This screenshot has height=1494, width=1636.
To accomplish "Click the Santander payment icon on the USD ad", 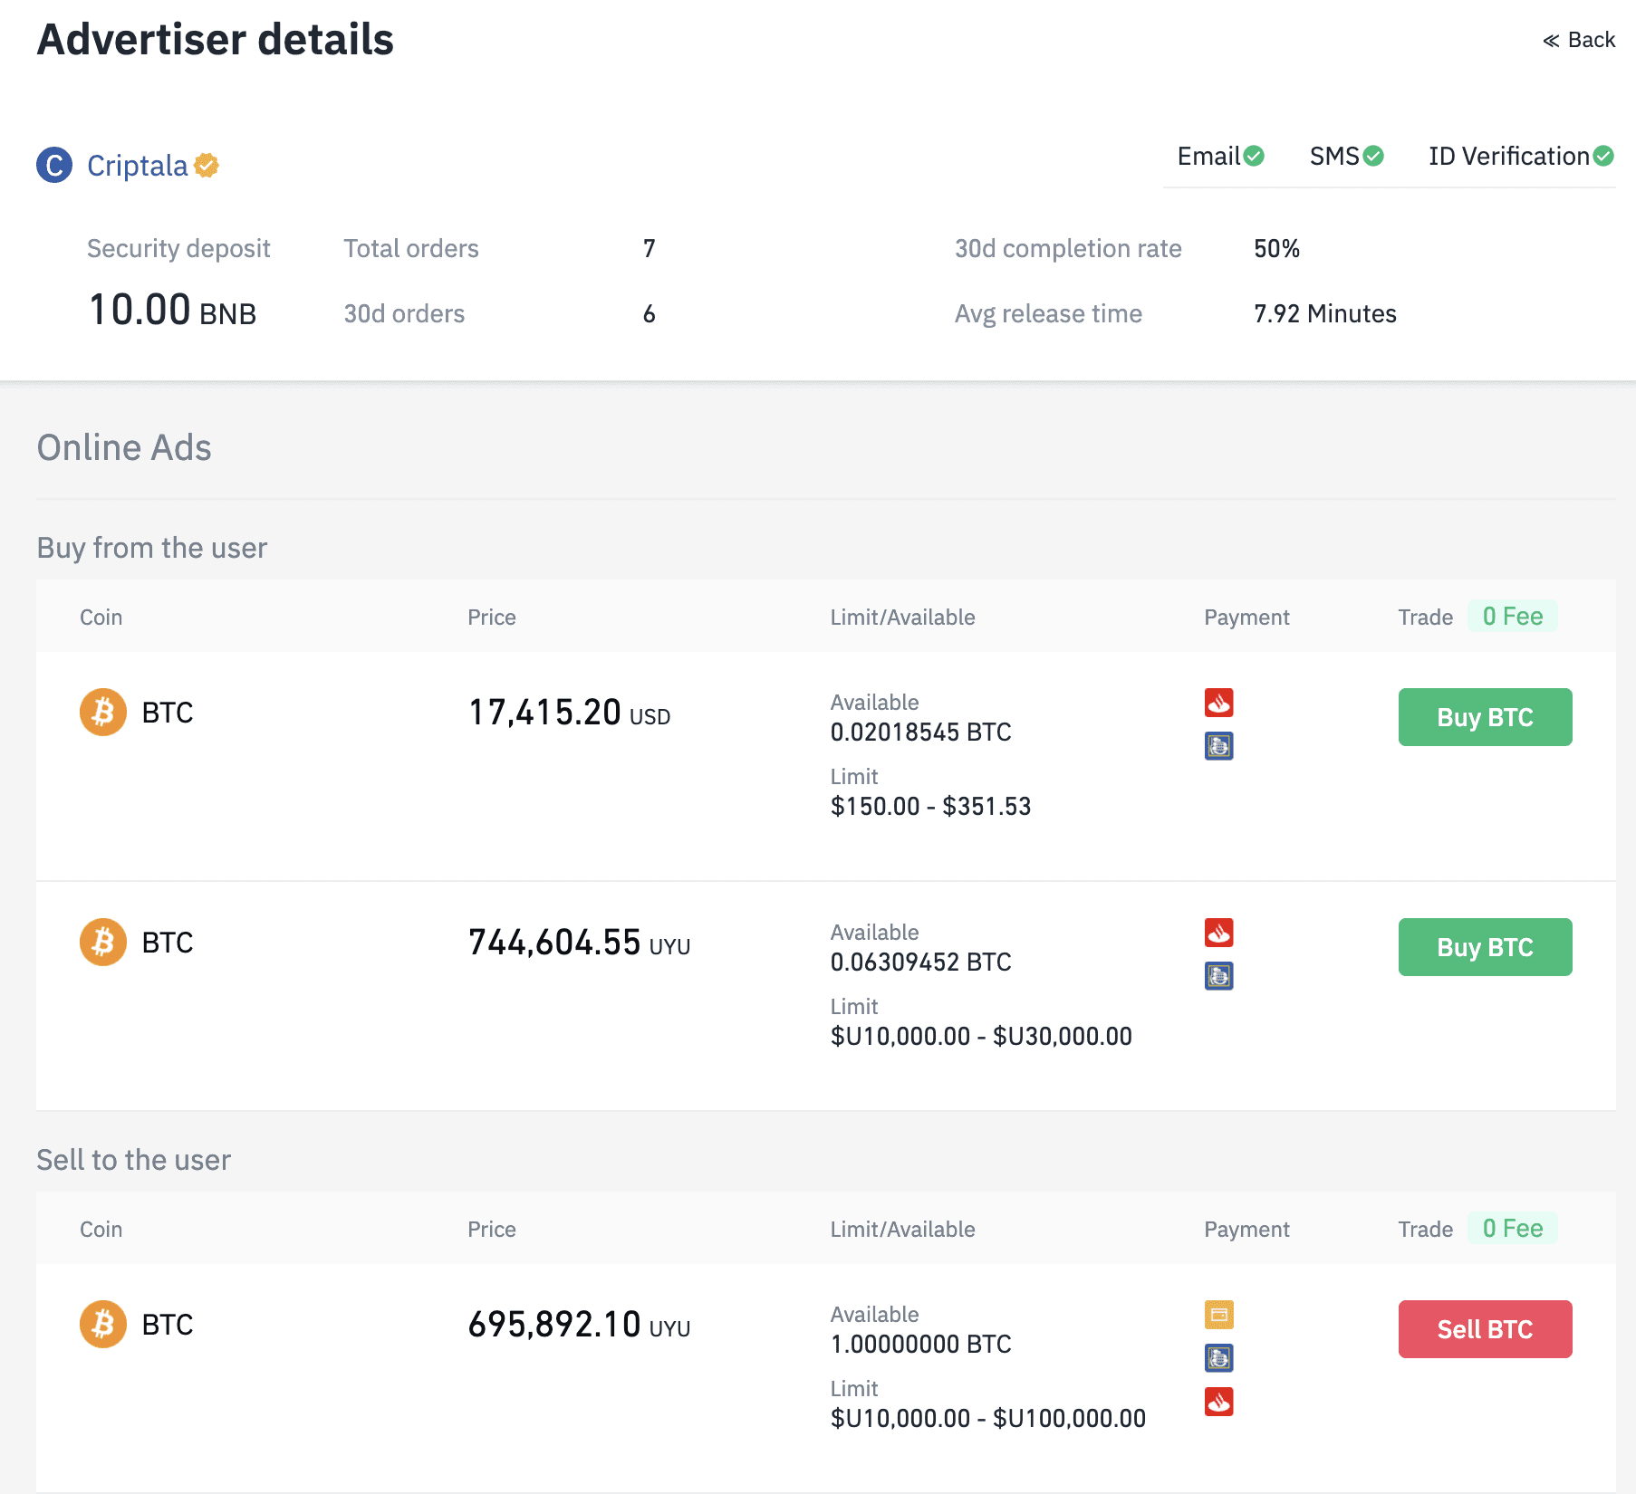I will pos(1220,702).
